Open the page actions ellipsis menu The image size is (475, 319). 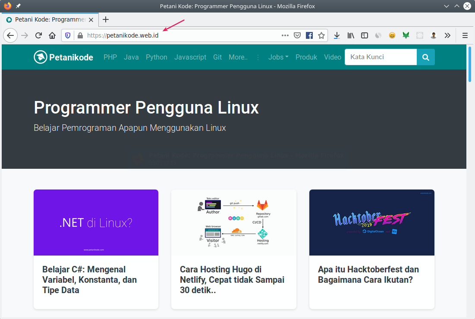(x=285, y=35)
